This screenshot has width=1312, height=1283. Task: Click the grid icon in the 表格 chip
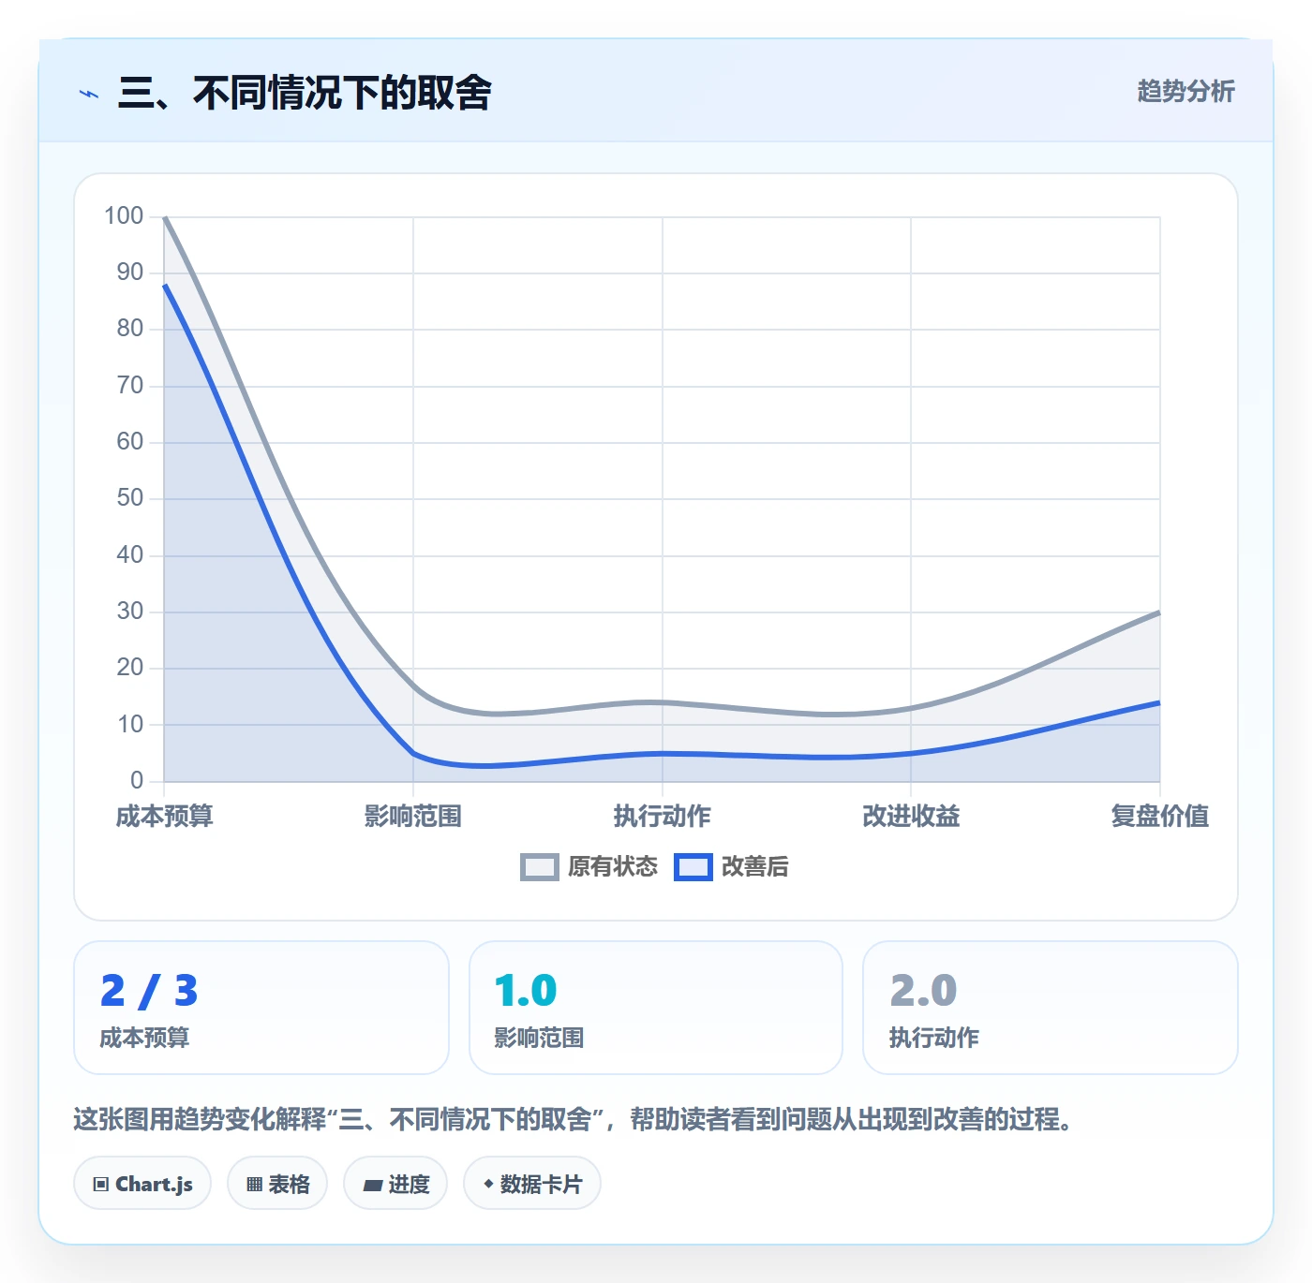coord(254,1185)
